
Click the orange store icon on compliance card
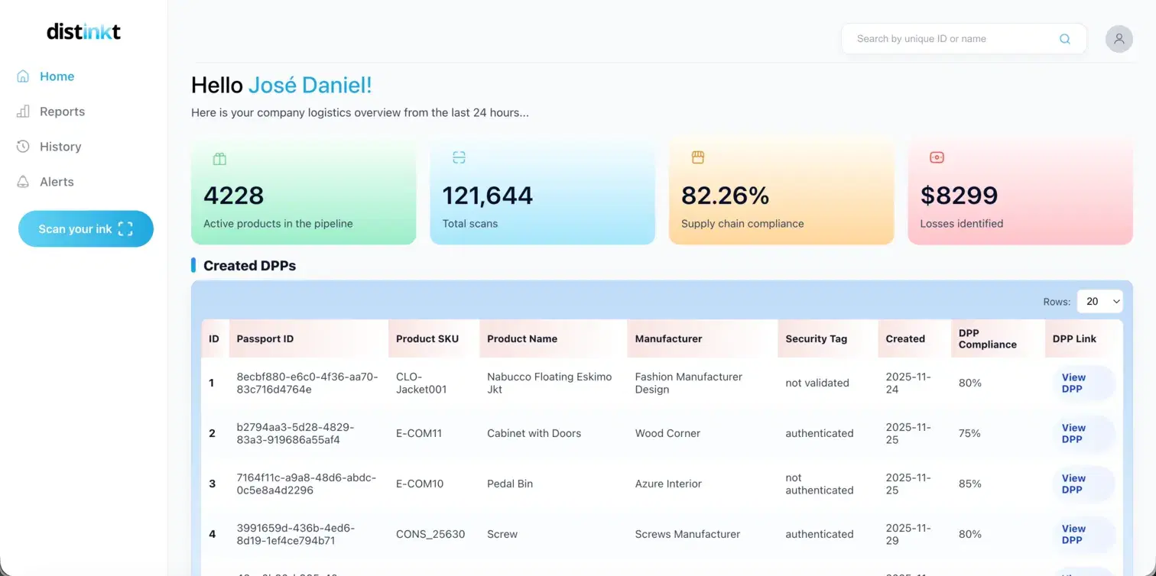tap(697, 157)
